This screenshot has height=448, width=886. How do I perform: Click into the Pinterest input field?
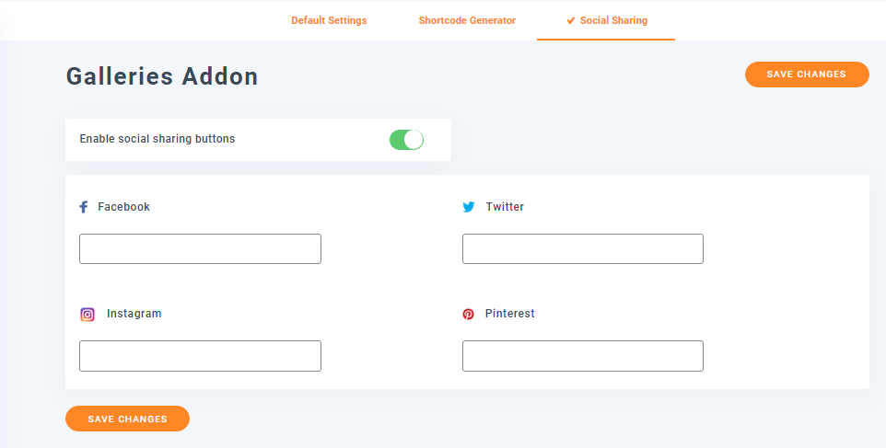click(x=582, y=356)
